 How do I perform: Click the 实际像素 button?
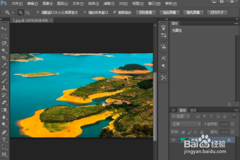coord(145,12)
